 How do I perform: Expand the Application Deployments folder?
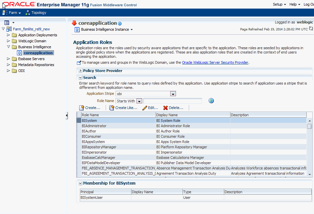pyautogui.click(x=8, y=35)
